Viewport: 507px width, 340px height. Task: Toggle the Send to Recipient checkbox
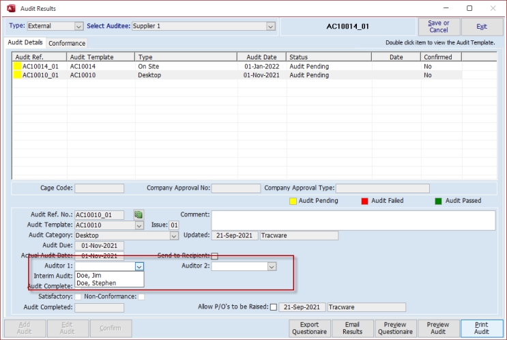point(214,256)
